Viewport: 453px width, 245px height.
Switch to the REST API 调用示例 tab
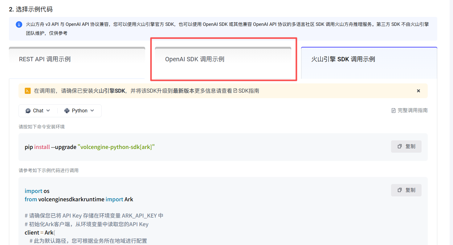point(45,59)
